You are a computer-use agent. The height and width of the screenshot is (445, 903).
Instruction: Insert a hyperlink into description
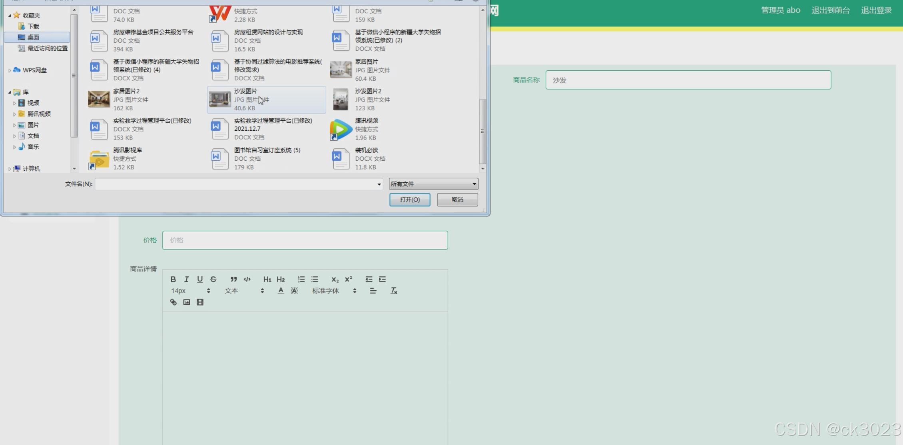[x=173, y=302]
